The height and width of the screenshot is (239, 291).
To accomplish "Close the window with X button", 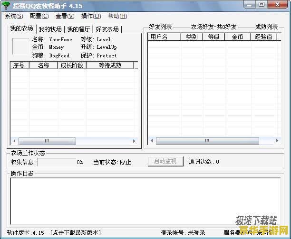I will (278, 4).
